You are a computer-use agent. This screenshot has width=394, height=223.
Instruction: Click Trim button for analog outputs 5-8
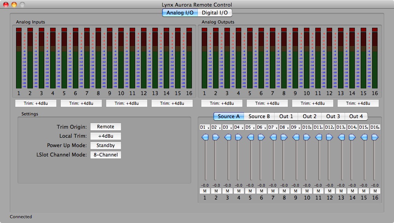(267, 103)
